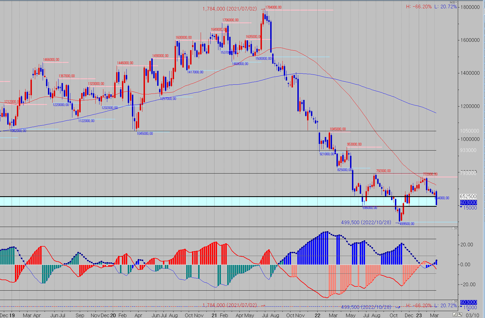This screenshot has width=485, height=318.
Task: Click the 792000,00 swing high label
Action: click(383, 171)
